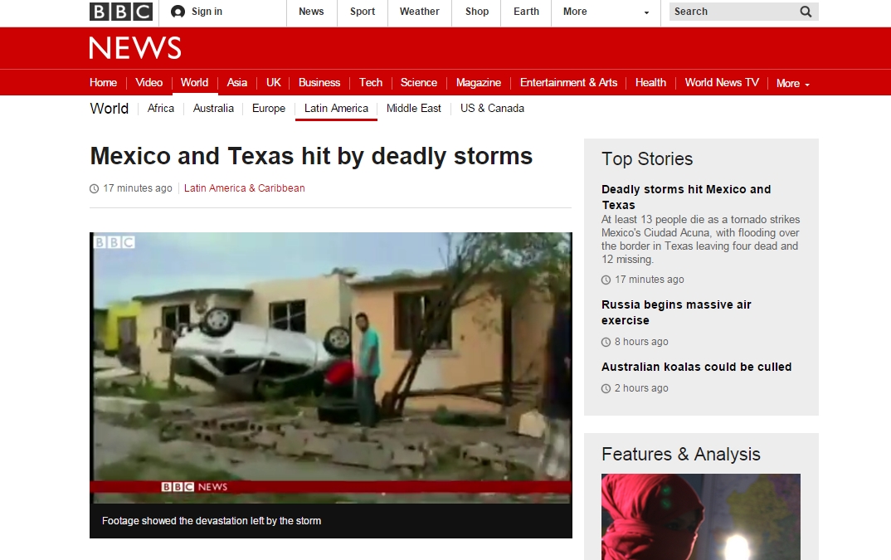
Task: Select the World section tab
Action: pos(194,82)
